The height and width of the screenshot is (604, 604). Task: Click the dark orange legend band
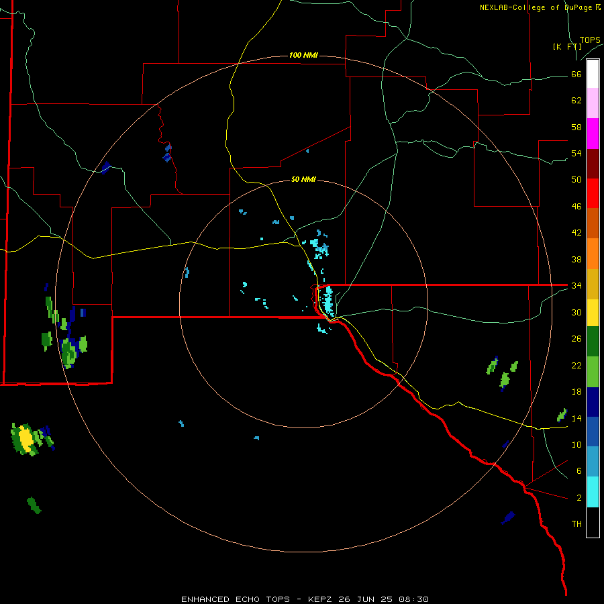(593, 223)
